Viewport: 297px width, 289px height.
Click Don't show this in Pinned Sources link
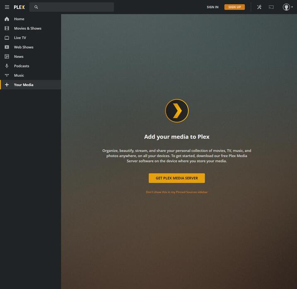point(177,192)
